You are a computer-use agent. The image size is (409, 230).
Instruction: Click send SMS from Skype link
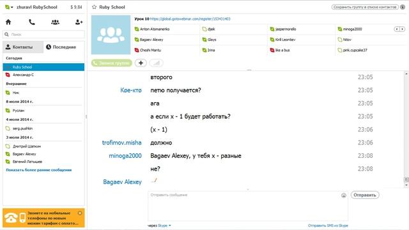[328, 226]
